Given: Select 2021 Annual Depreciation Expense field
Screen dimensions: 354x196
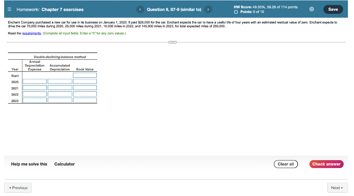Looking at the screenshot, I should tap(35, 88).
